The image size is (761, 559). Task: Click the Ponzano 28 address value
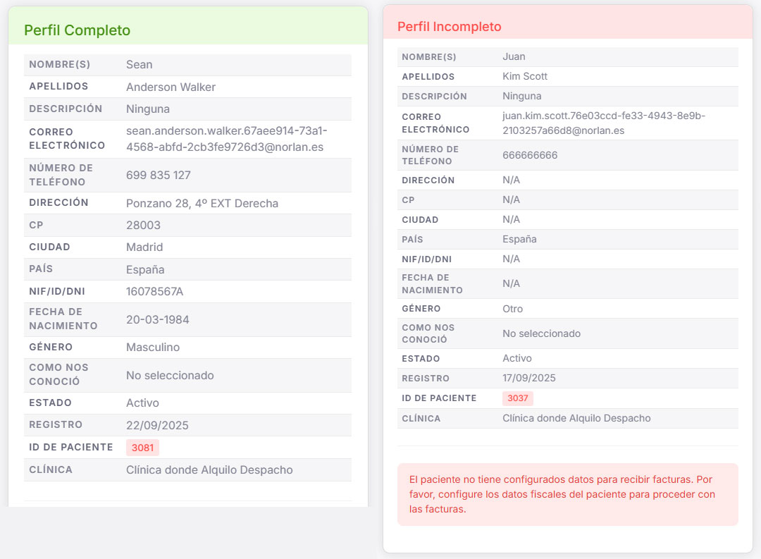202,203
